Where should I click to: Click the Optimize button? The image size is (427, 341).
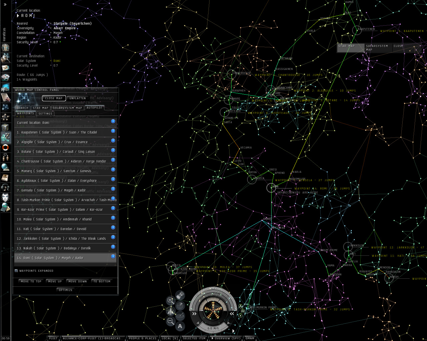[x=66, y=290]
